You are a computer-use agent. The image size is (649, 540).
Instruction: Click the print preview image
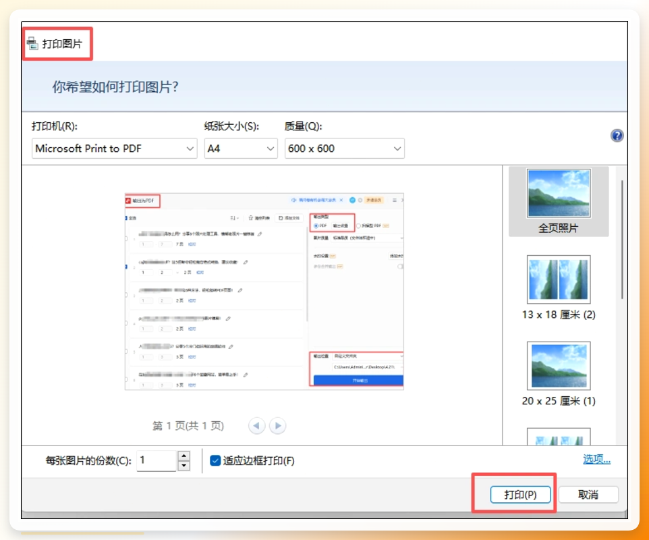pyautogui.click(x=264, y=291)
